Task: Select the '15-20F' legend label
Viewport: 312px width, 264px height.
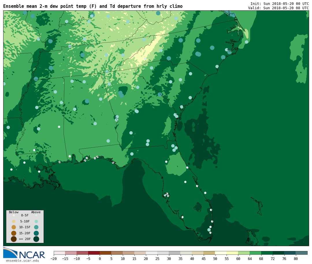Action: pyautogui.click(x=25, y=233)
